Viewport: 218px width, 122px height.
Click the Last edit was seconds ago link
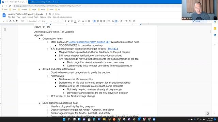click(63, 17)
